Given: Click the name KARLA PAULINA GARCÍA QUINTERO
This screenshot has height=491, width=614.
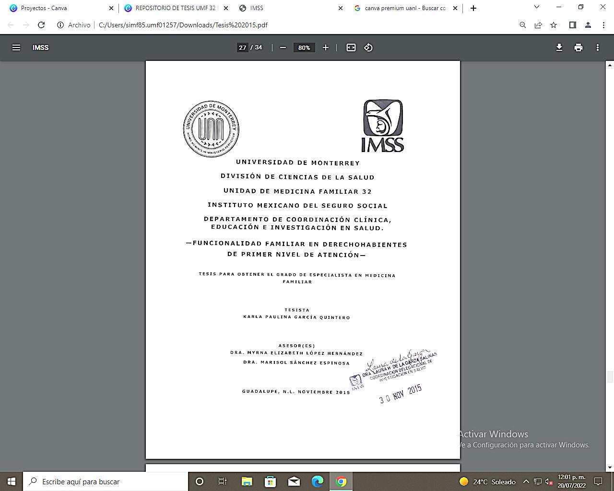Looking at the screenshot, I should click(297, 317).
